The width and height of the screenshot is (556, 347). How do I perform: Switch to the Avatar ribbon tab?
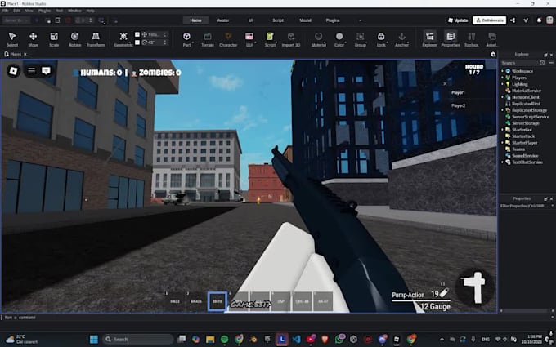(223, 20)
